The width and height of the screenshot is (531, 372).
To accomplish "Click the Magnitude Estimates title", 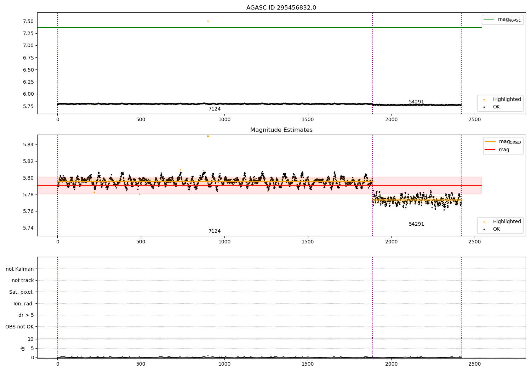I will (x=281, y=130).
